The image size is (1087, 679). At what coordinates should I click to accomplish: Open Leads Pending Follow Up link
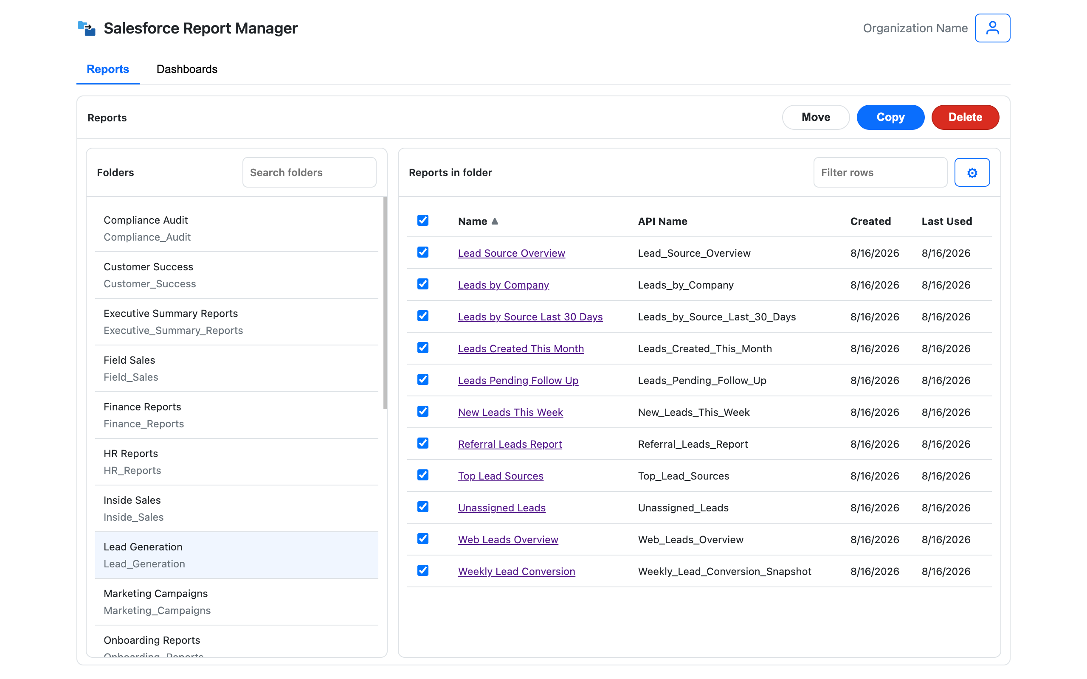click(x=518, y=381)
